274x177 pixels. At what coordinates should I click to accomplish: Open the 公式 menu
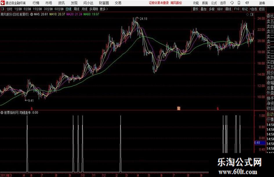(214, 3)
